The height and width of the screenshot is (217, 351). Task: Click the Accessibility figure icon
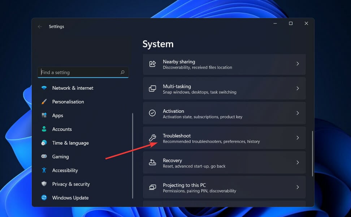(x=44, y=170)
